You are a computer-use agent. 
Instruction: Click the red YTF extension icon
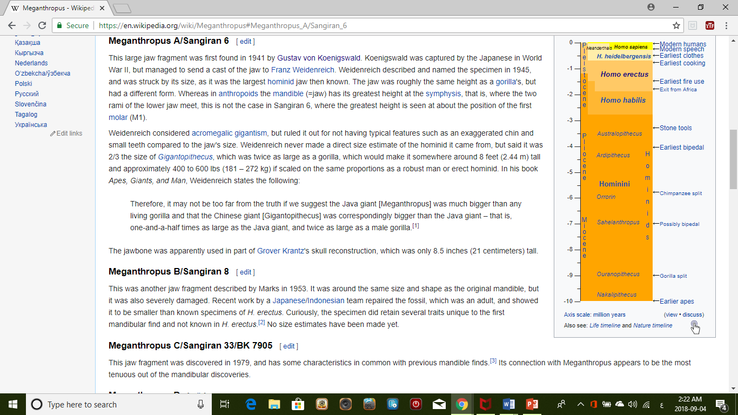coord(709,25)
